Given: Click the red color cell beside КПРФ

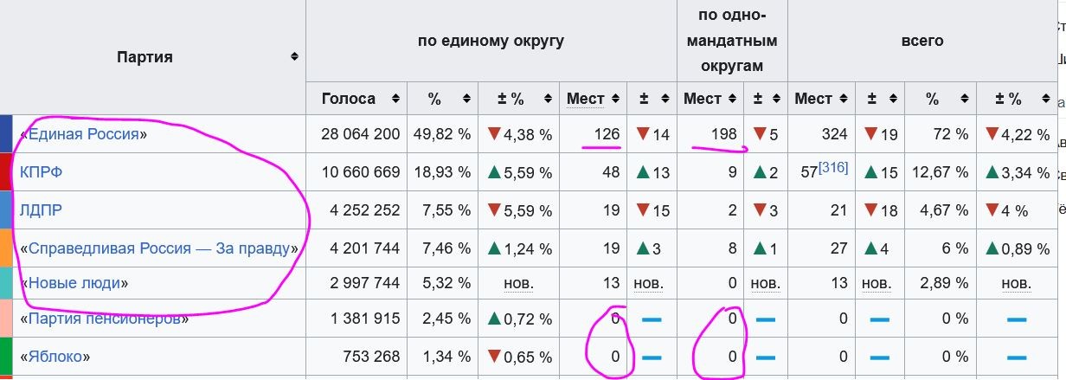Looking at the screenshot, I should click(x=6, y=172).
